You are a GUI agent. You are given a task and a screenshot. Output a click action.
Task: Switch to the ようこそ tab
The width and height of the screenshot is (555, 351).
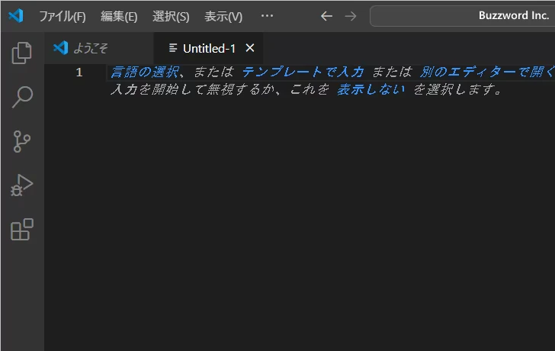[99, 48]
